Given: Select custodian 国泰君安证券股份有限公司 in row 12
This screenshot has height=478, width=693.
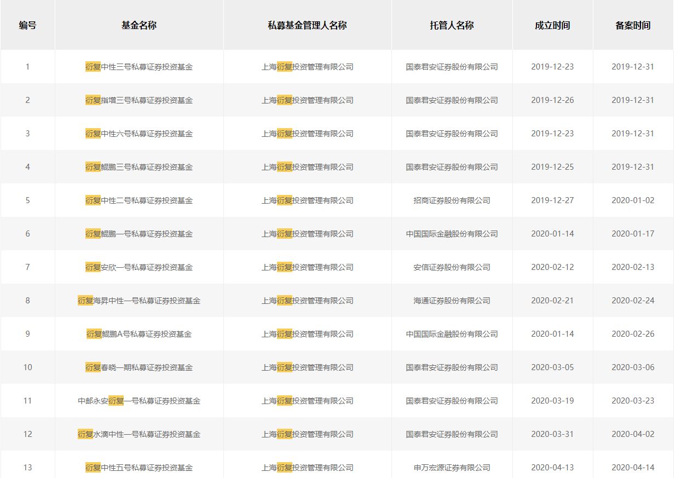Looking at the screenshot, I should 452,434.
